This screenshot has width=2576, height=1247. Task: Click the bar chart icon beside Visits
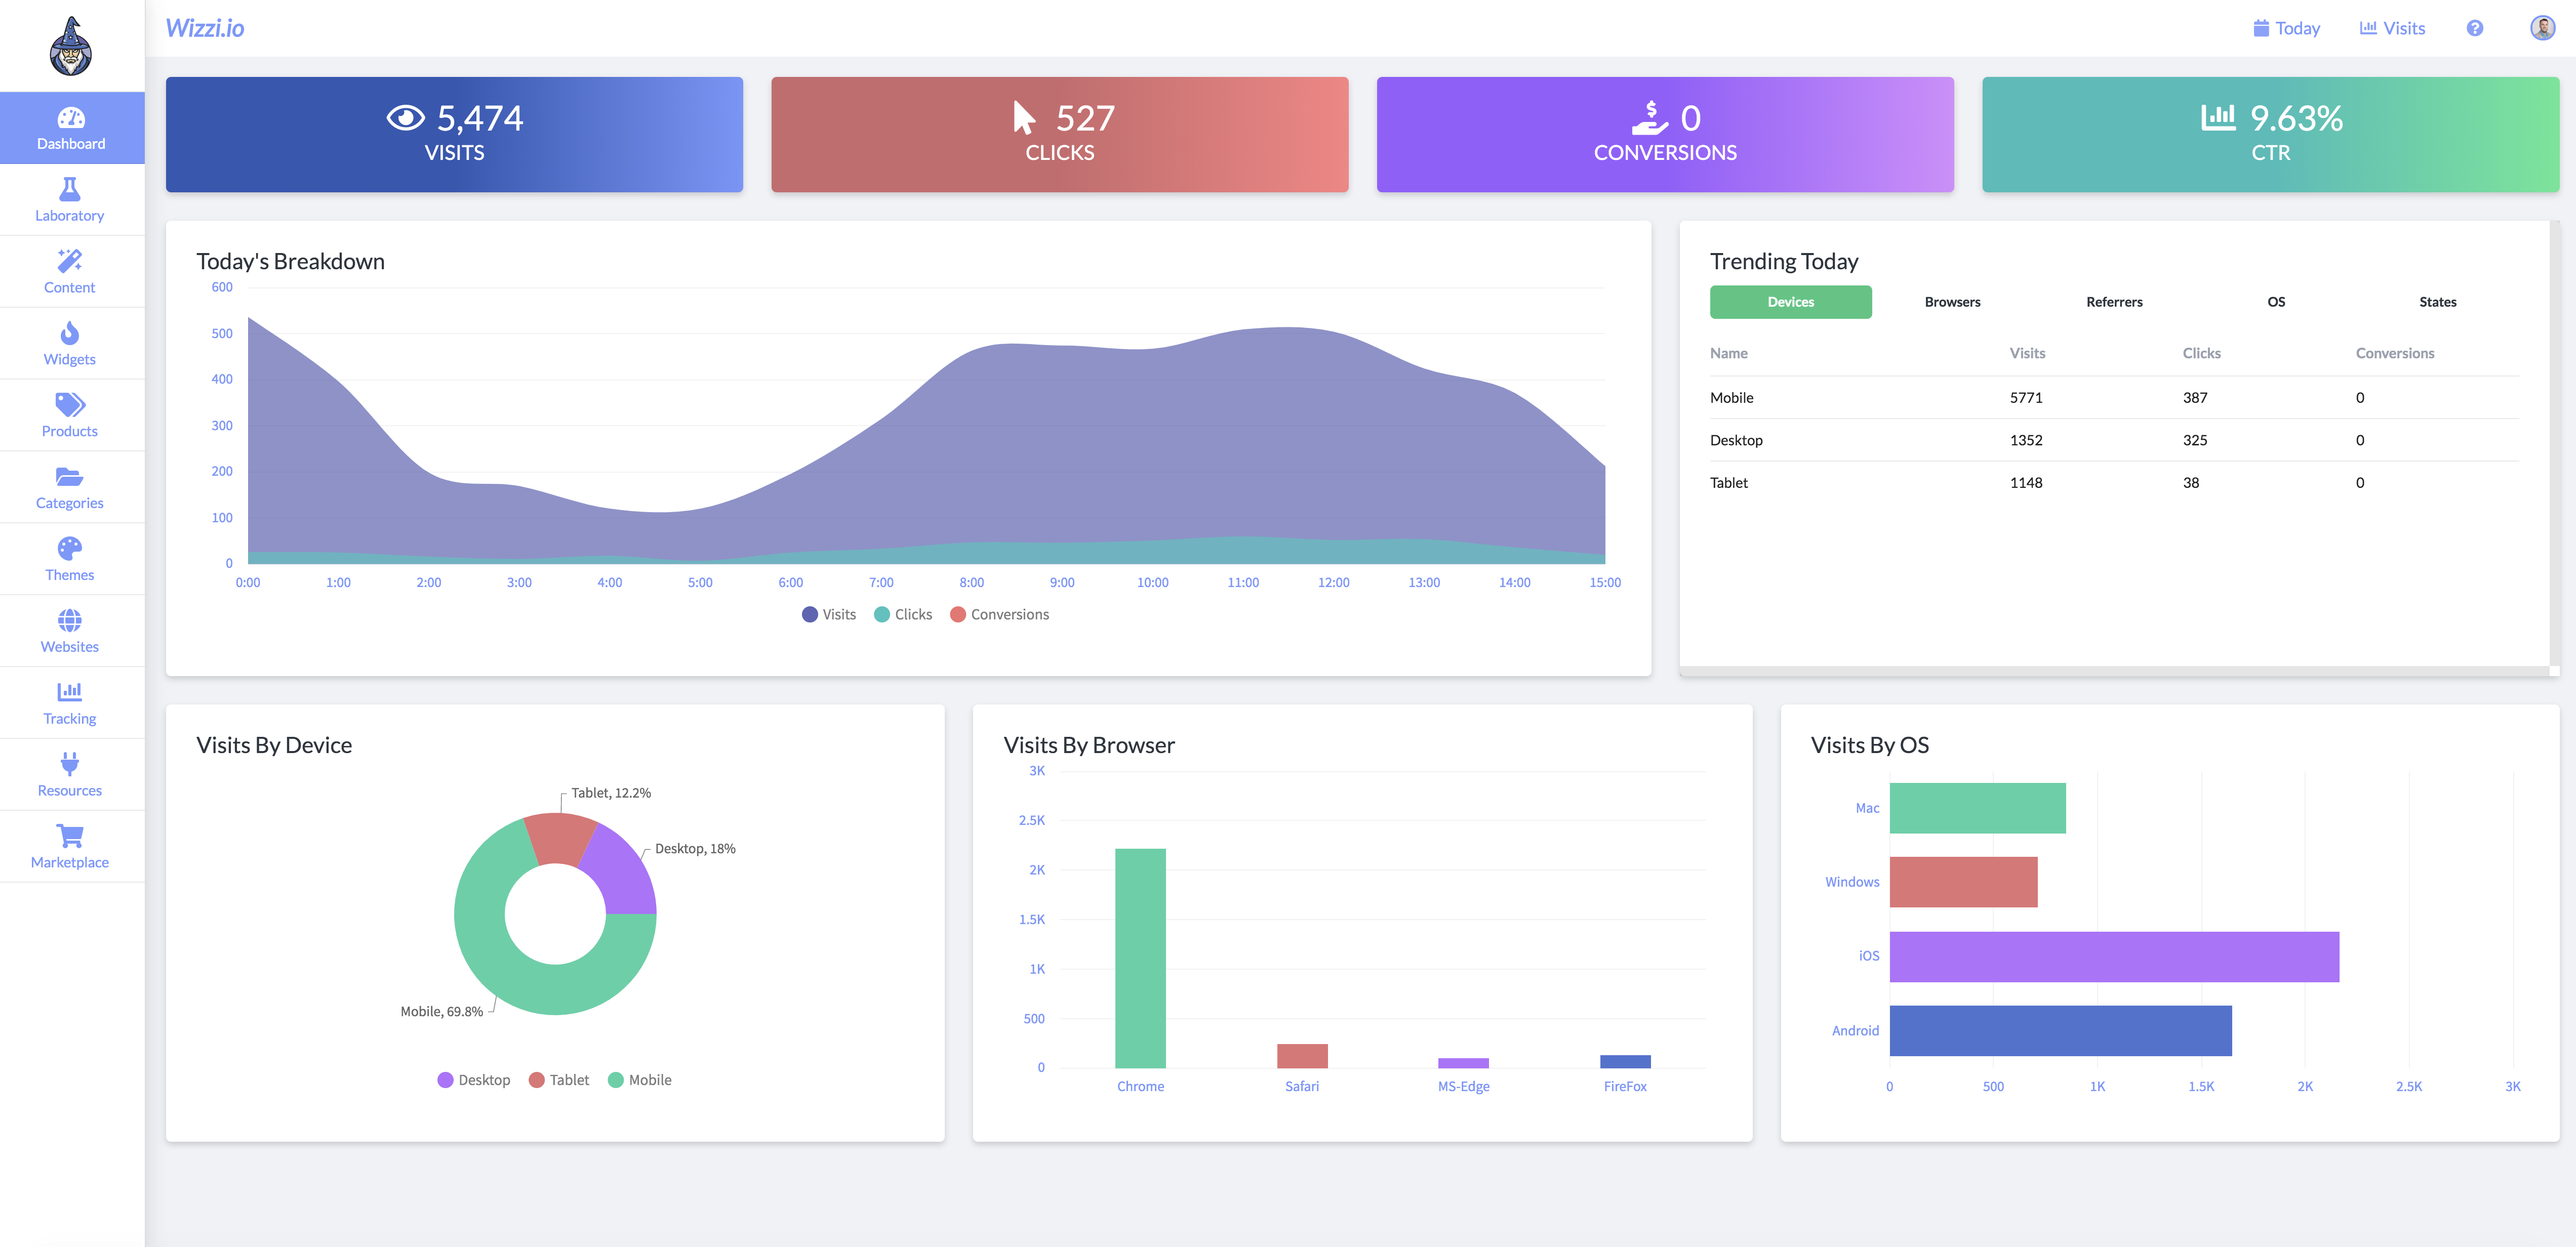pos(2367,28)
